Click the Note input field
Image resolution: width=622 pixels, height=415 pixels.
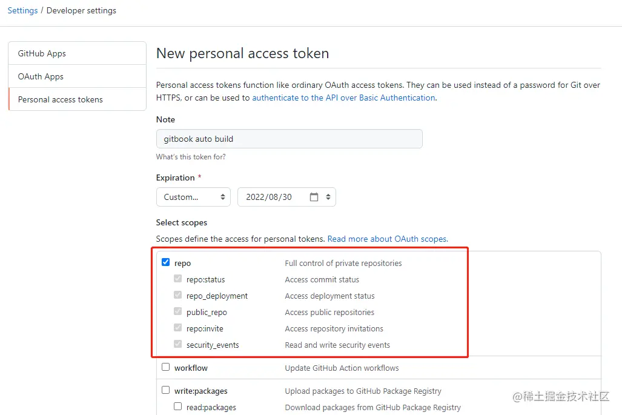[289, 139]
